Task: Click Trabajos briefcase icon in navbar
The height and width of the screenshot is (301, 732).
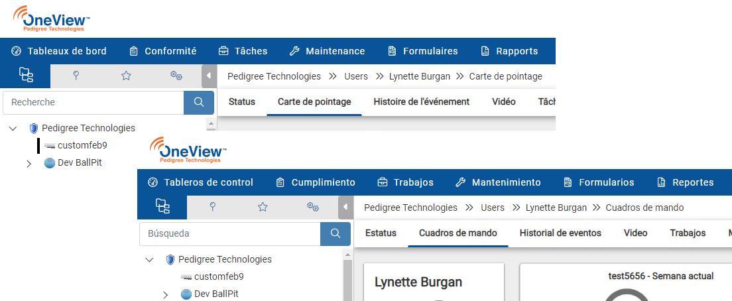Action: [x=383, y=182]
